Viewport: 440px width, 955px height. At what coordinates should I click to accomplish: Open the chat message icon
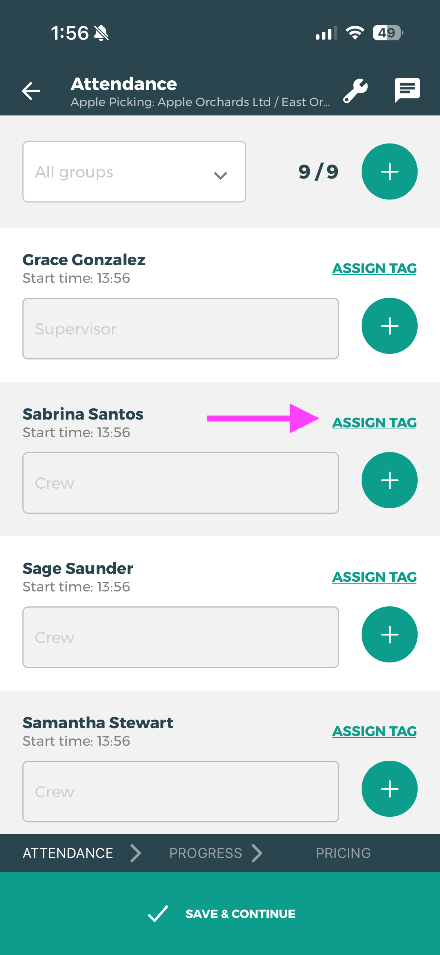(x=407, y=90)
